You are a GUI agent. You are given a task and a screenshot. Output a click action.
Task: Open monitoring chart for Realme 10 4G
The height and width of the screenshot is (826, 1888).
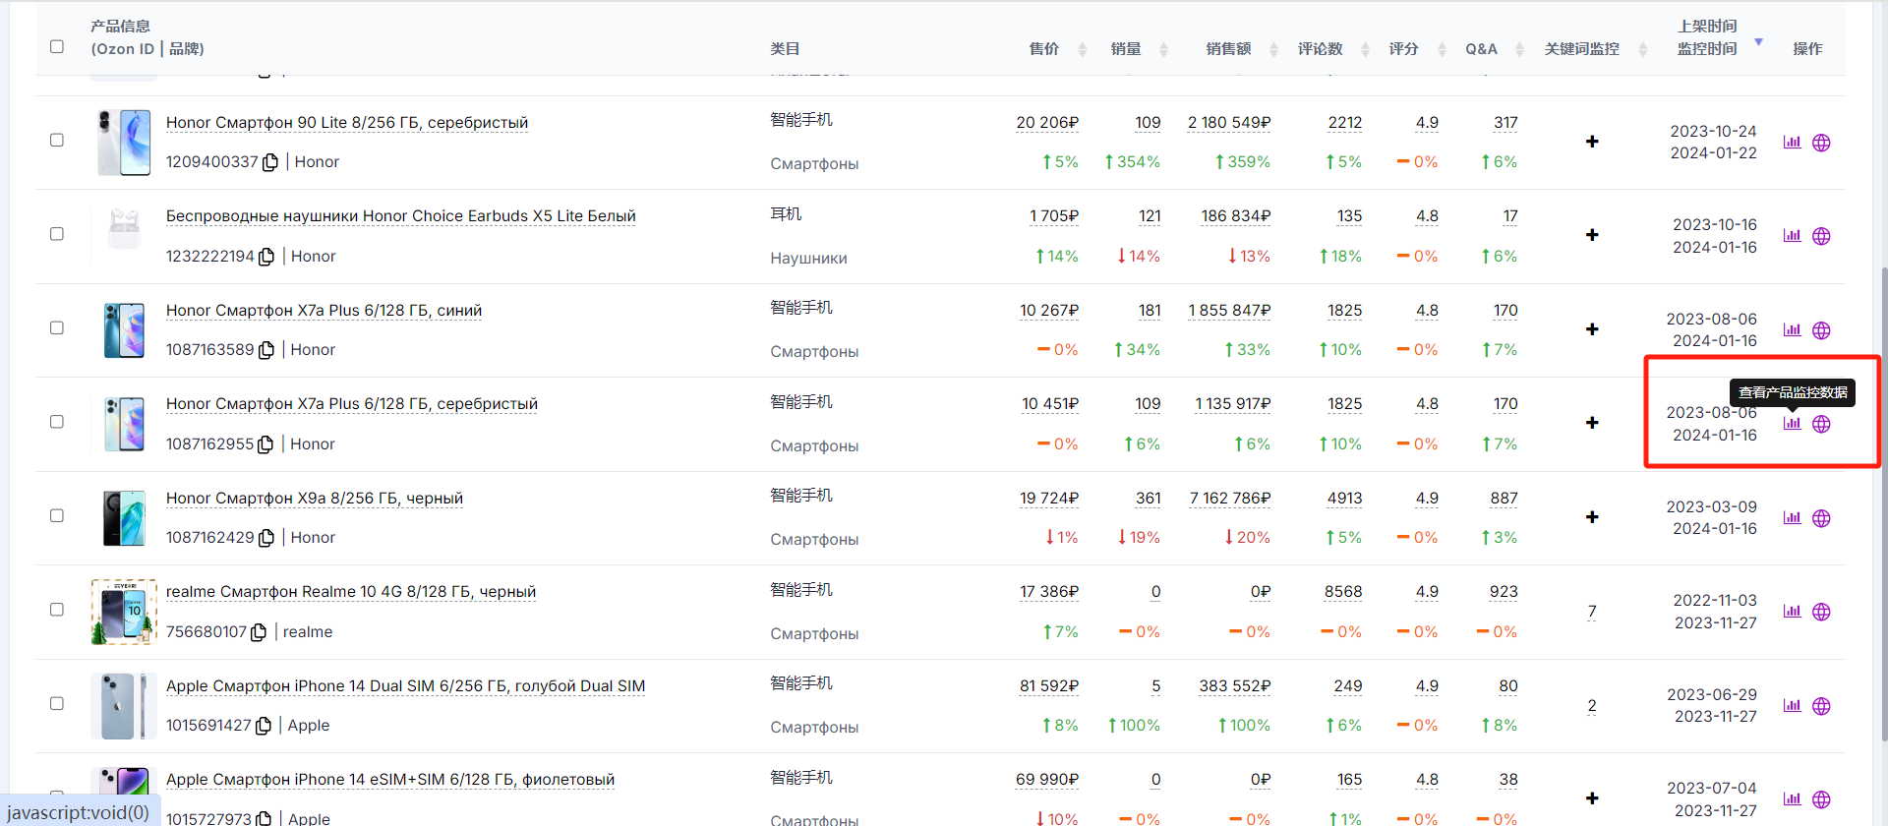[x=1792, y=612]
